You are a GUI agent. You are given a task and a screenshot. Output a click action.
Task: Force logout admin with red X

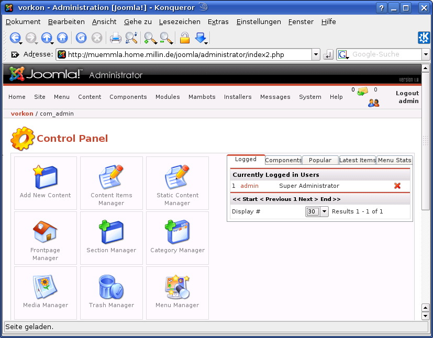click(397, 186)
